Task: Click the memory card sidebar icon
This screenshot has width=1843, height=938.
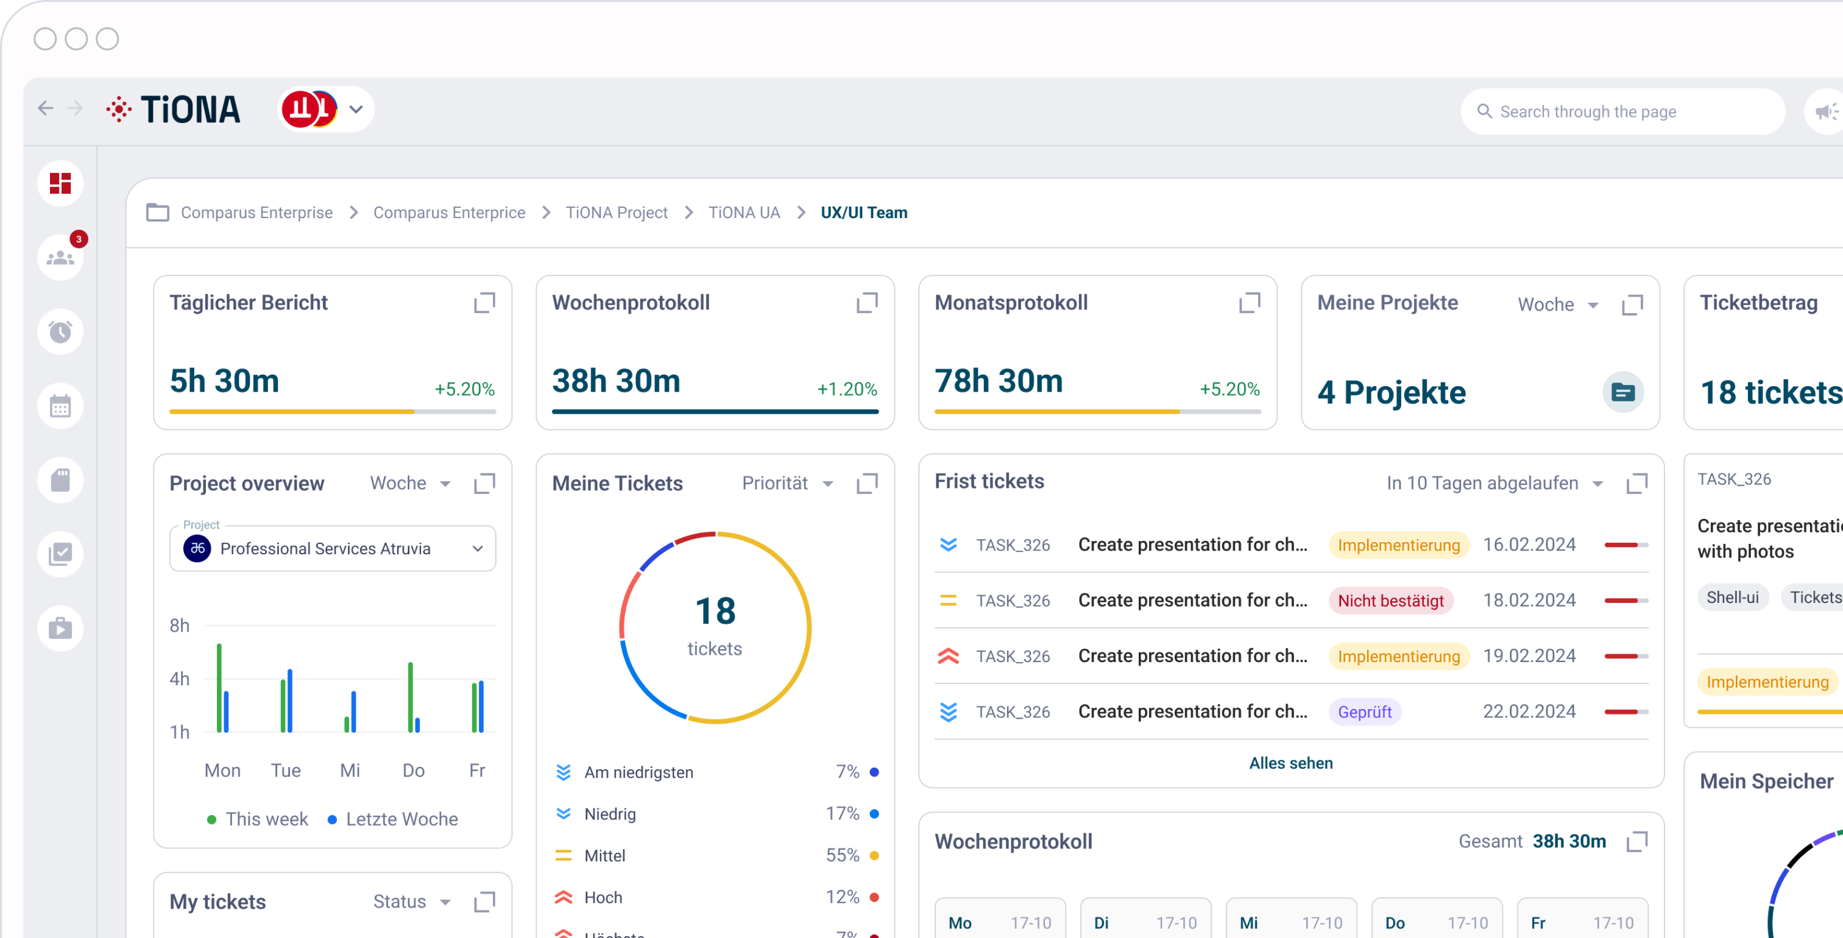Action: coord(61,480)
